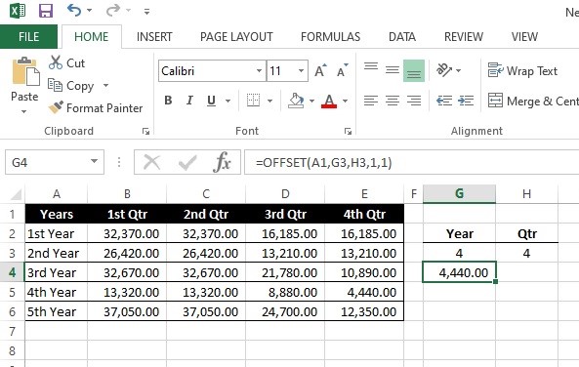The height and width of the screenshot is (367, 579).
Task: Open the FILE tab
Action: 28,36
